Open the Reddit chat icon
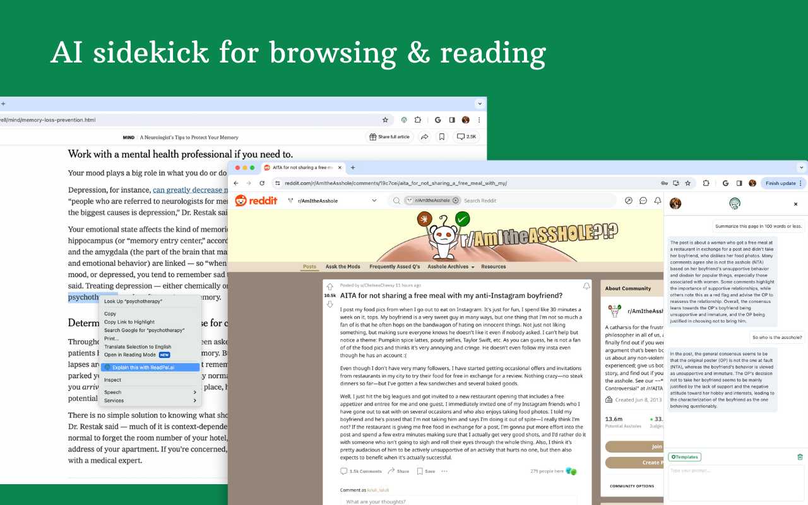The height and width of the screenshot is (505, 808). pos(643,201)
